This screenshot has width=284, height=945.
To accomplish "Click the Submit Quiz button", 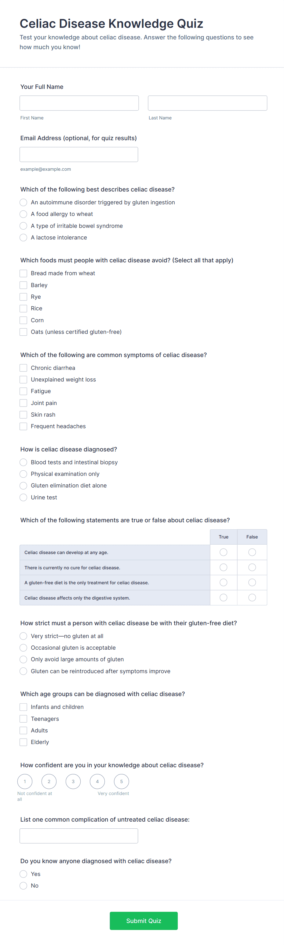I will [x=144, y=921].
